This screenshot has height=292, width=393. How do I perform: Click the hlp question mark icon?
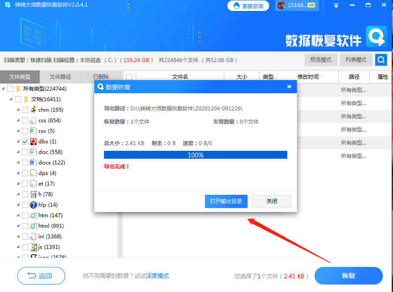(x=33, y=204)
